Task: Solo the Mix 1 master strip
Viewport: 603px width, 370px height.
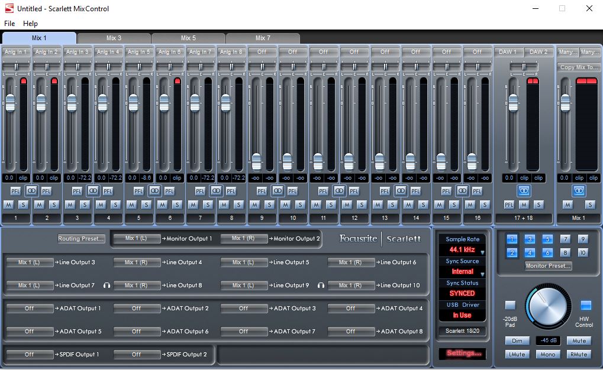Action: [x=590, y=205]
